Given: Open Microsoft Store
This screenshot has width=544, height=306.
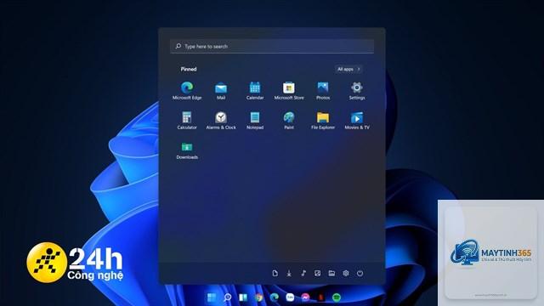Looking at the screenshot, I should click(289, 91).
